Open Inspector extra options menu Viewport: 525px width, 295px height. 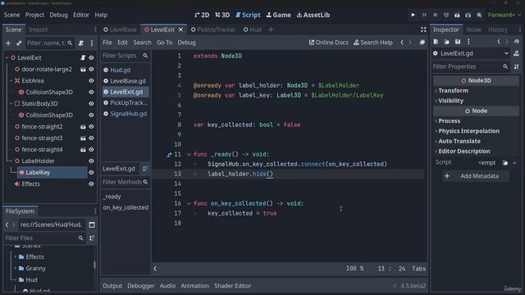pos(468,42)
